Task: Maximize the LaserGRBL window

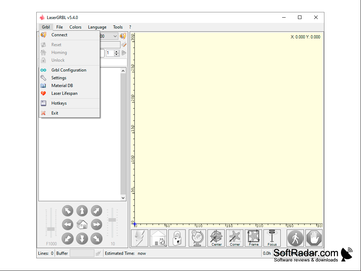Action: coord(300,17)
